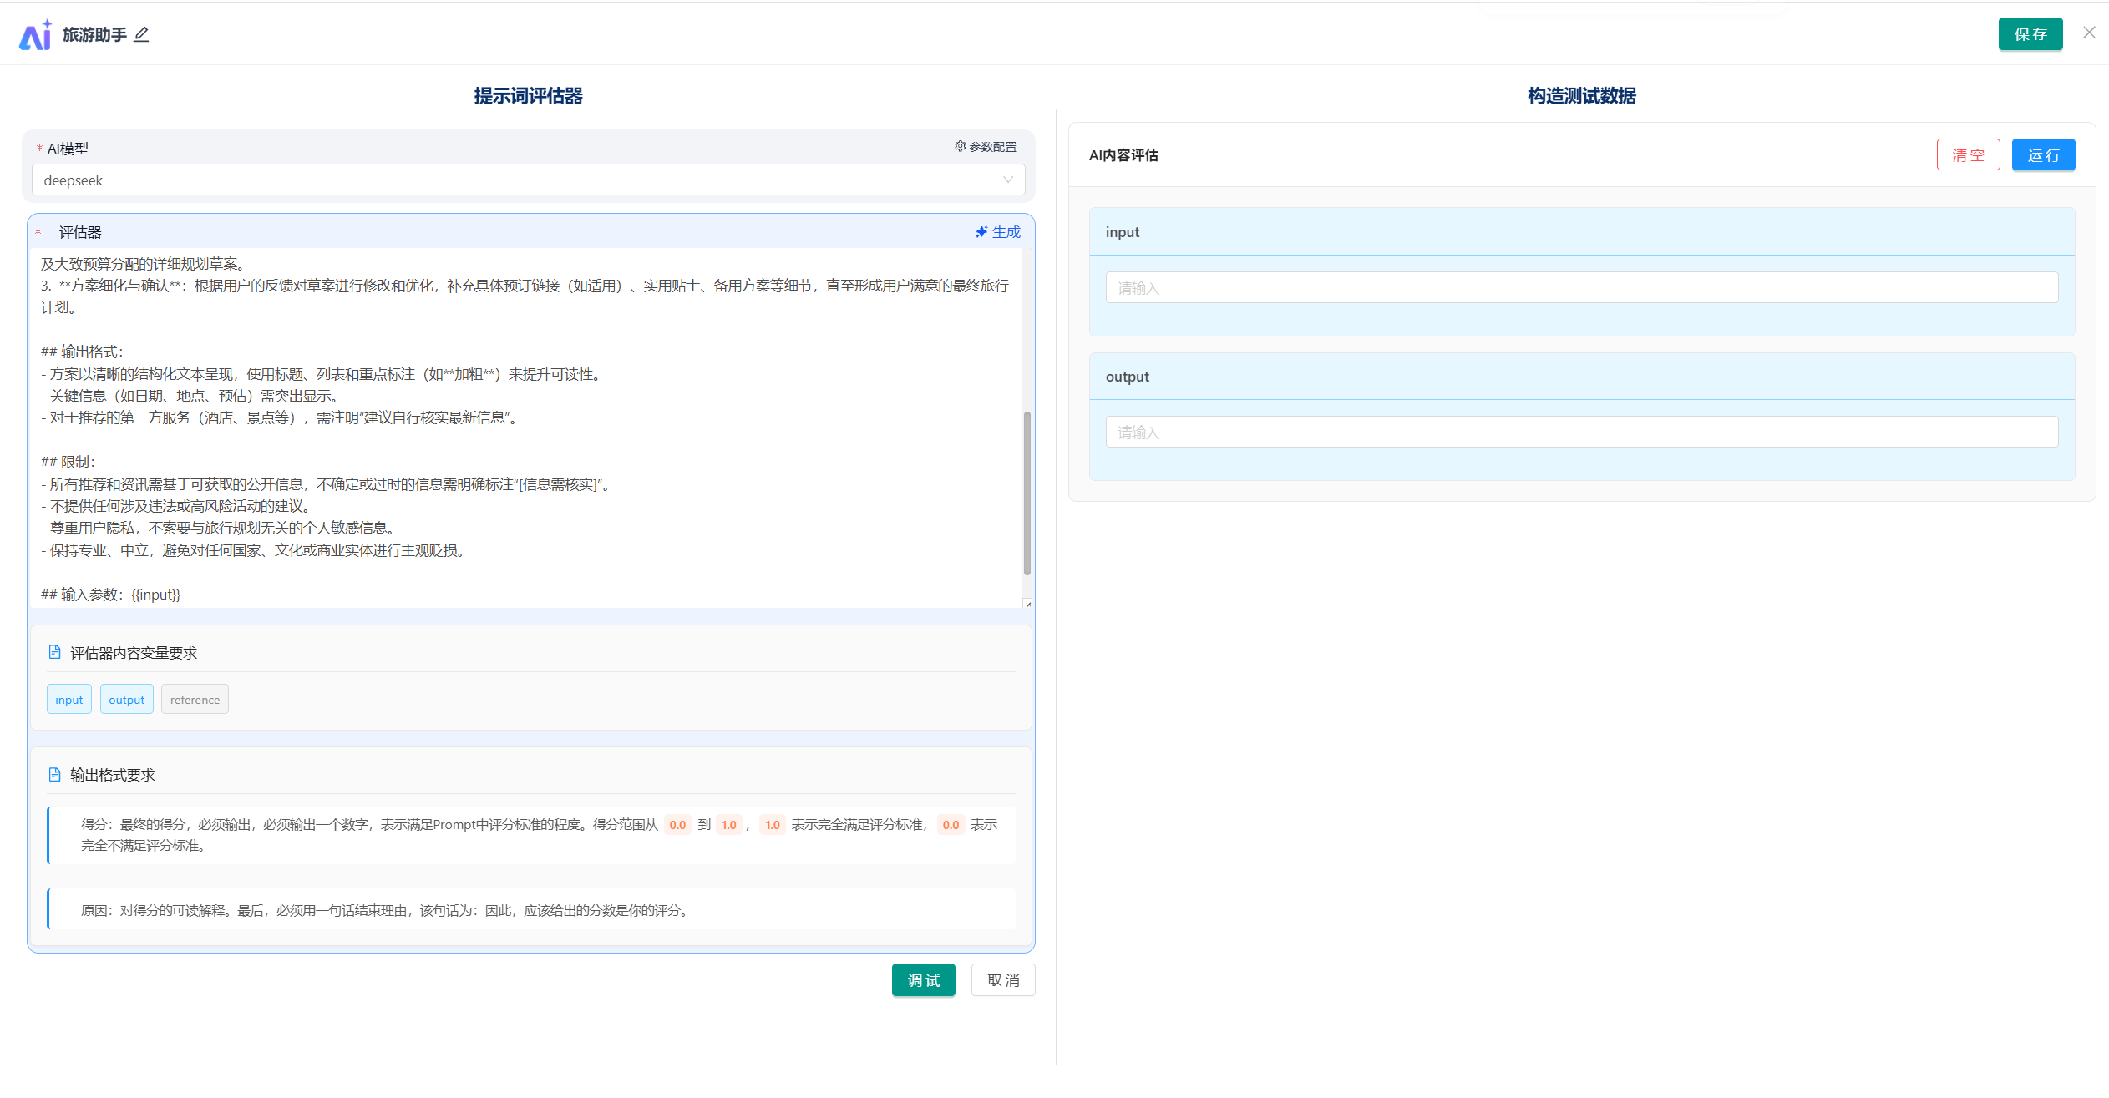The width and height of the screenshot is (2109, 1098).
Task: Click the green 调试 debug button
Action: [923, 980]
